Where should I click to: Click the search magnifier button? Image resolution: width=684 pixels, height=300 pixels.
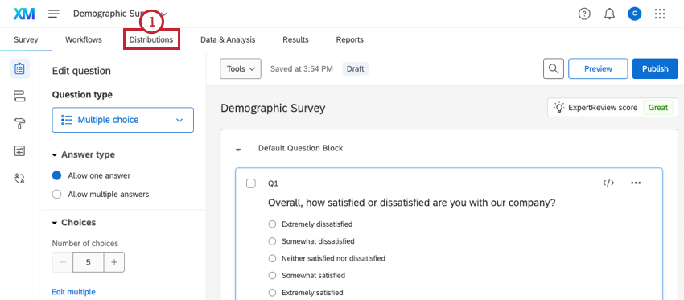pyautogui.click(x=554, y=68)
